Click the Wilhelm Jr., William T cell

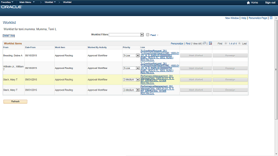pyautogui.click(x=13, y=68)
